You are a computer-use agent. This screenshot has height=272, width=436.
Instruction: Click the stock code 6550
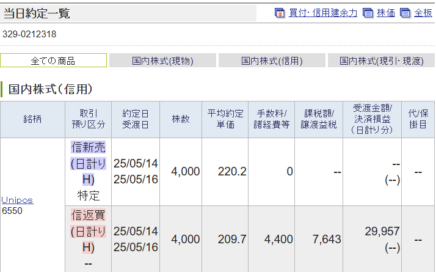pyautogui.click(x=12, y=211)
